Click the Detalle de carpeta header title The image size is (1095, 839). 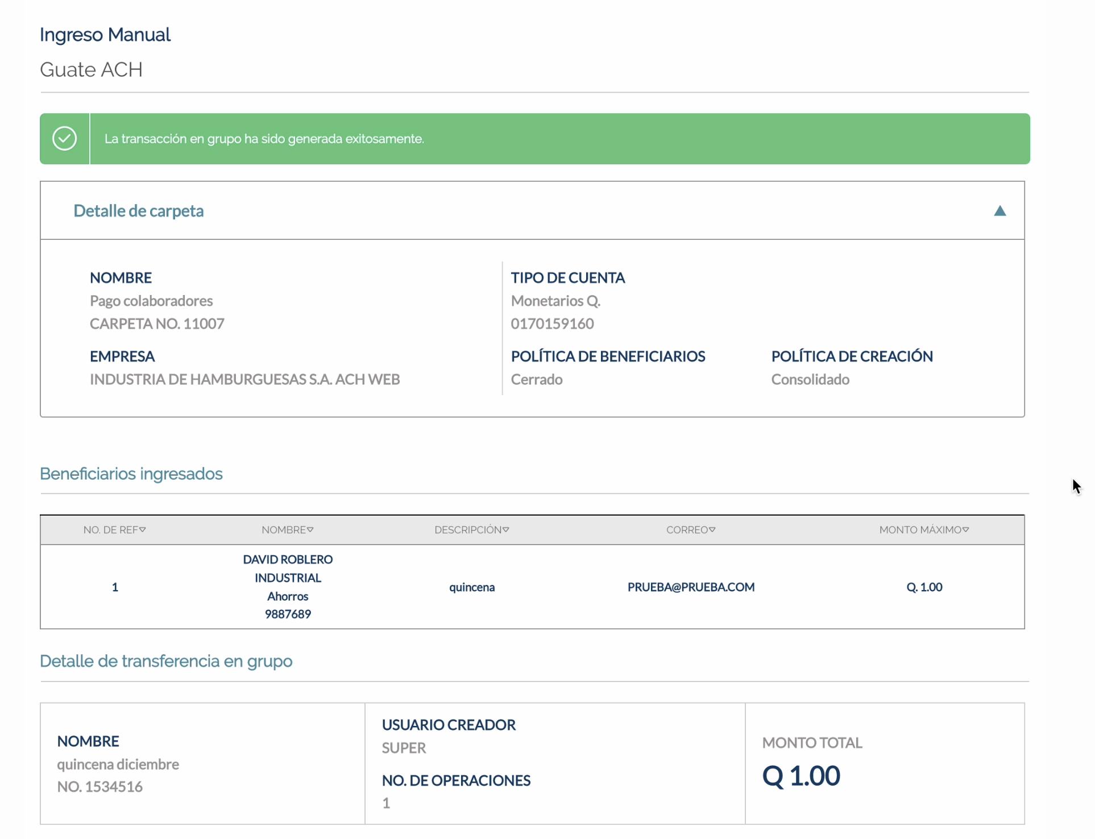point(139,211)
